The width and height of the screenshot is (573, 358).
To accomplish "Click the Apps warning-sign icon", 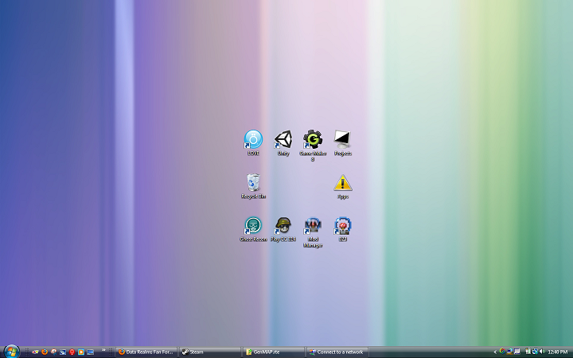I will 342,184.
